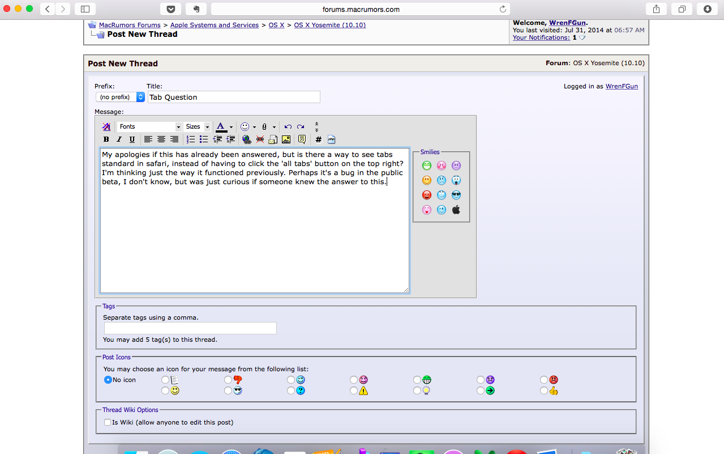
Task: Click the Title input field
Action: tap(234, 97)
